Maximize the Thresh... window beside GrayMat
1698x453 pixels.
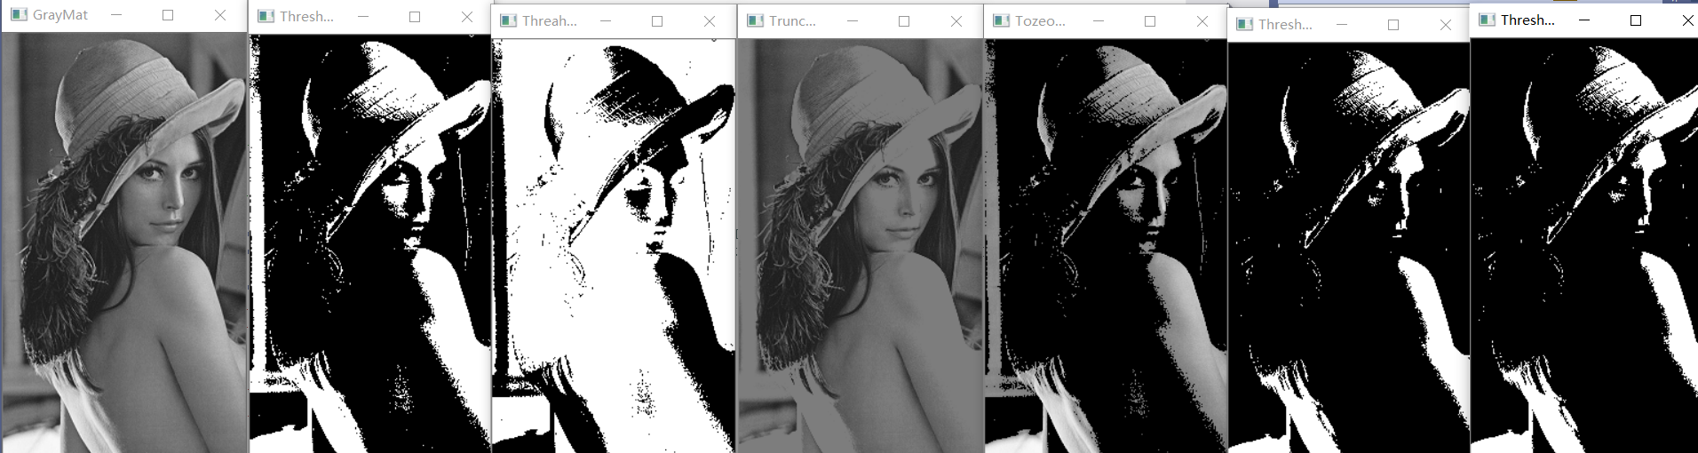click(415, 16)
